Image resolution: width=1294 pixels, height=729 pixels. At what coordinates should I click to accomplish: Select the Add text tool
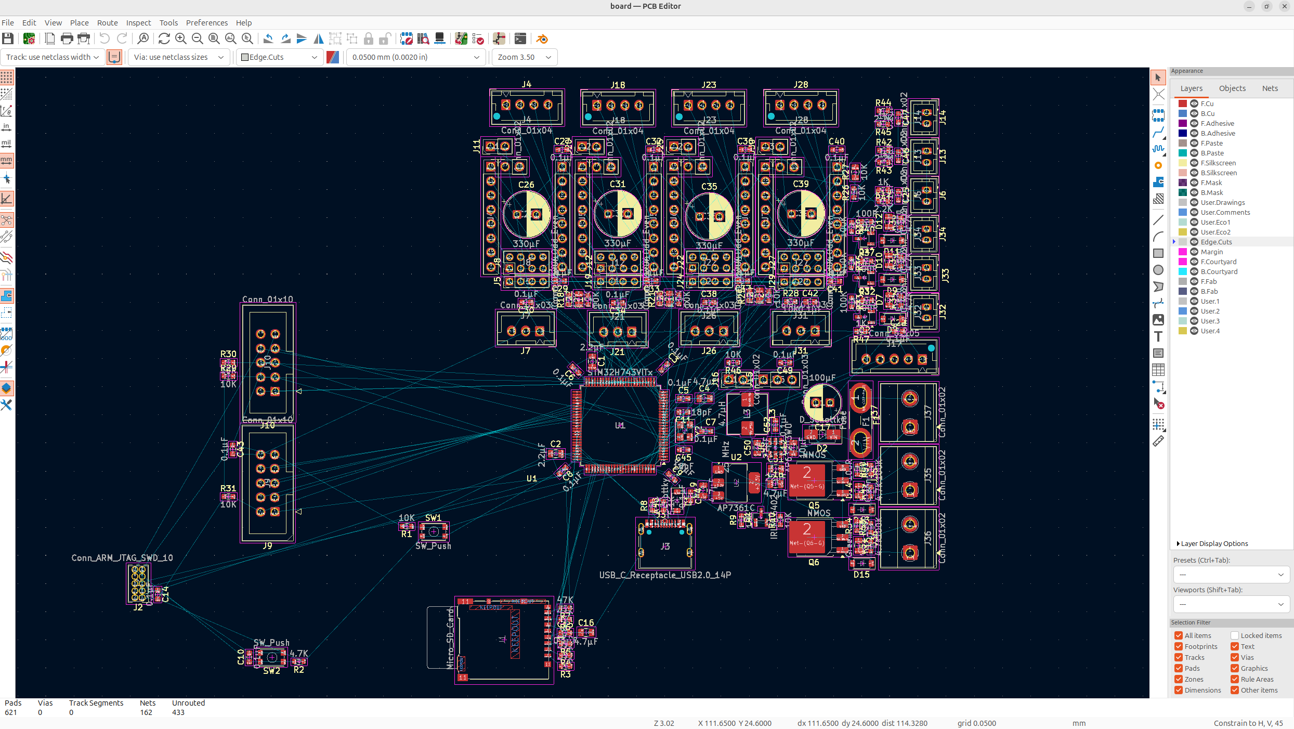click(1158, 336)
